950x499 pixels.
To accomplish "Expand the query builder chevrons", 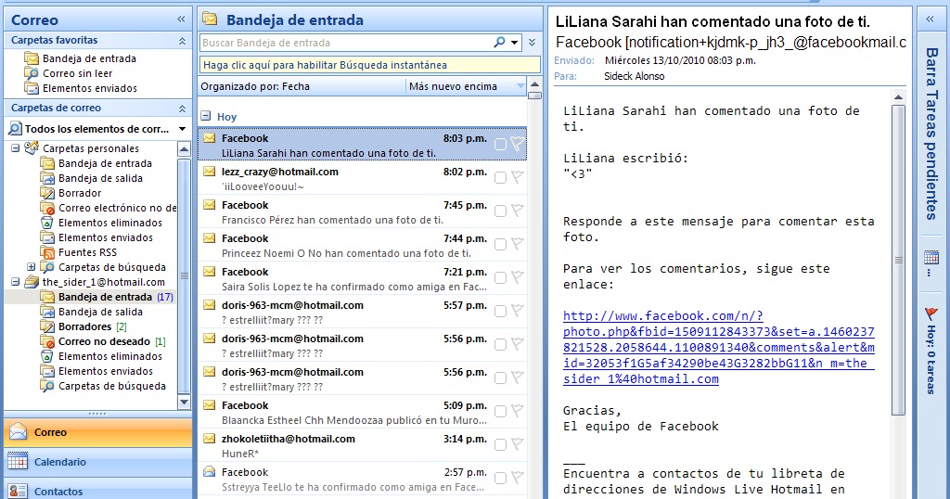I will (x=532, y=43).
